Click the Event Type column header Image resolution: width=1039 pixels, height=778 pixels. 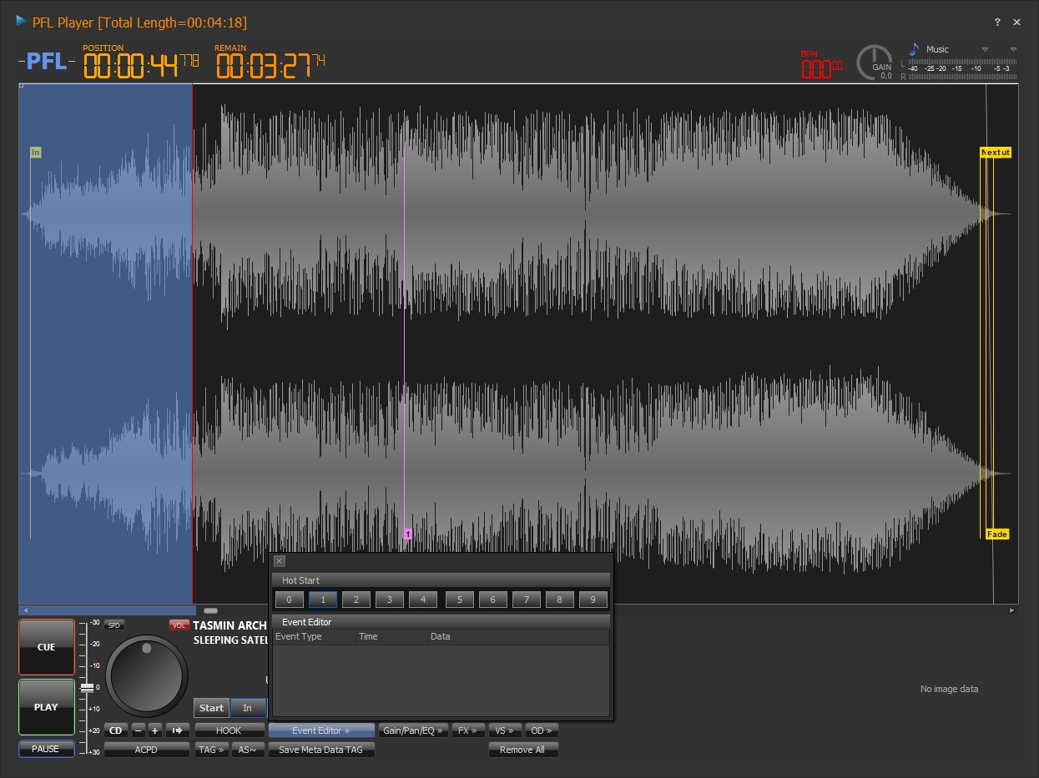[314, 636]
